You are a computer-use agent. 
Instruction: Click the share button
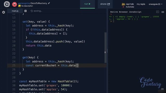point(105,4)
